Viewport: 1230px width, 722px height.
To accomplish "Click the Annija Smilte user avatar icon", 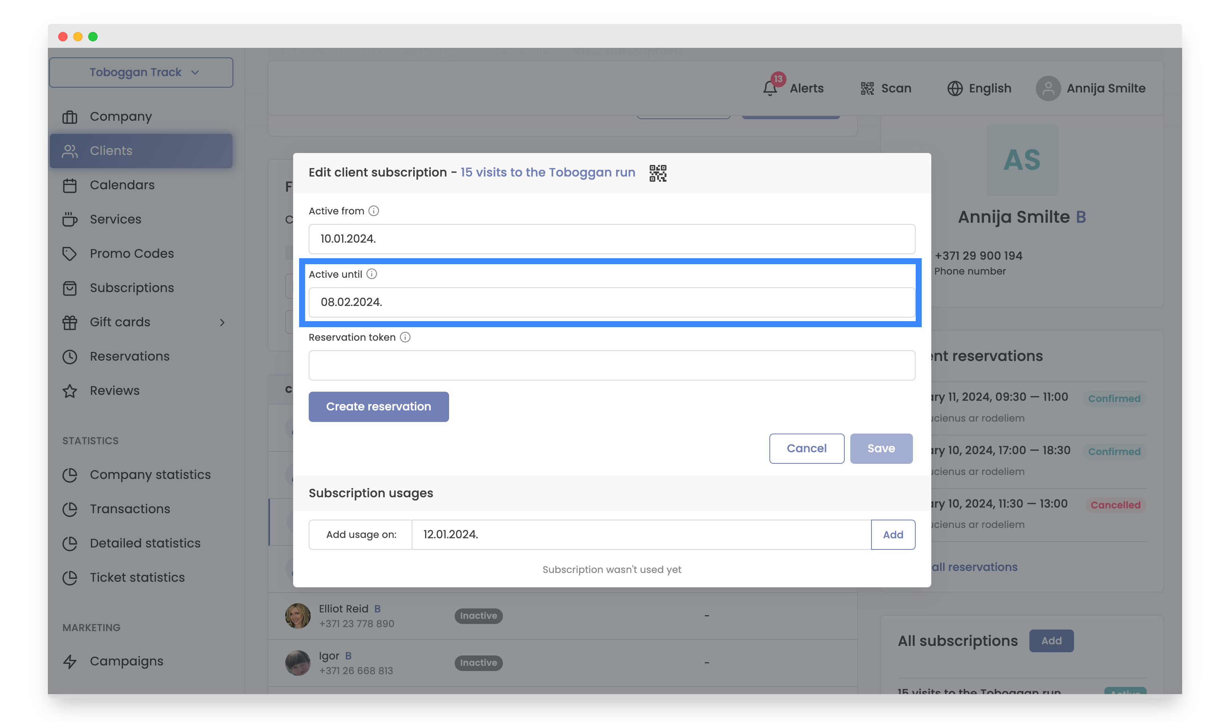I will tap(1048, 88).
